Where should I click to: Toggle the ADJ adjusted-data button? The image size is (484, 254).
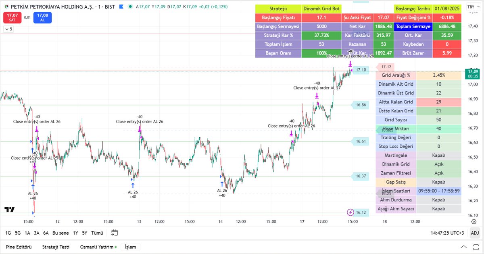click(x=475, y=233)
